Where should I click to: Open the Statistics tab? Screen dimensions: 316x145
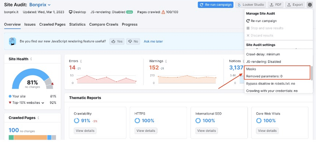coord(77,24)
